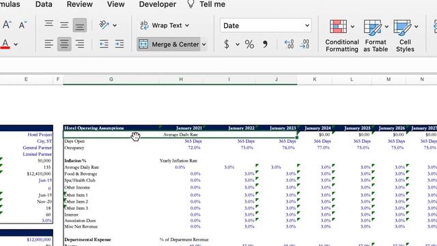Open orientation dropdown arrow
The width and height of the screenshot is (437, 246).
[115, 25]
